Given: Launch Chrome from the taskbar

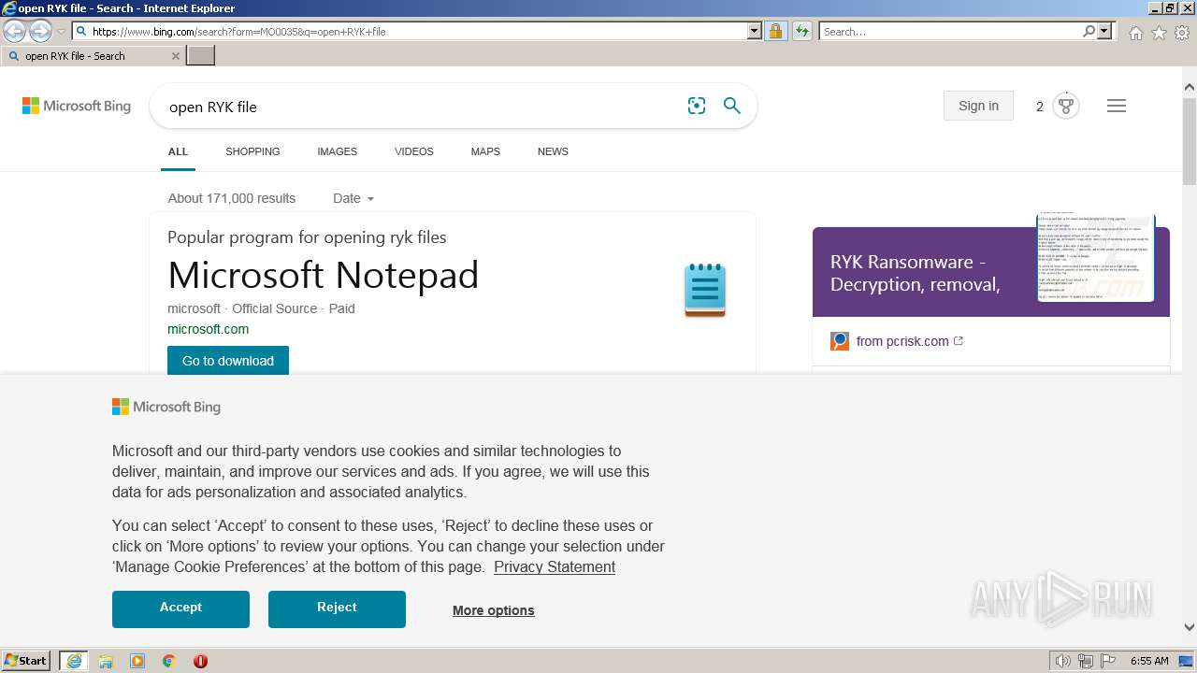Looking at the screenshot, I should point(169,661).
